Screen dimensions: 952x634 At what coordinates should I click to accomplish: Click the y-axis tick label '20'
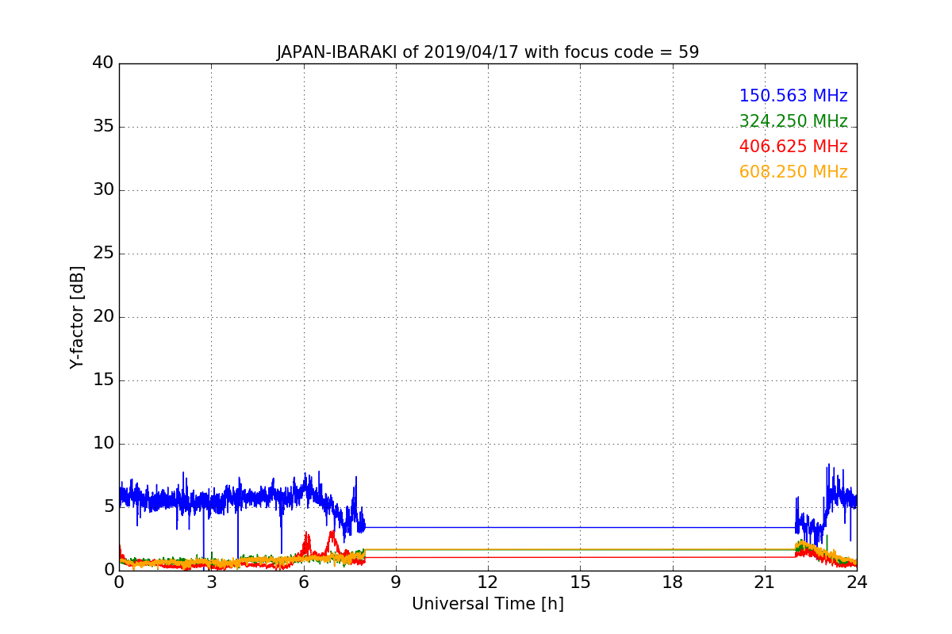click(103, 317)
